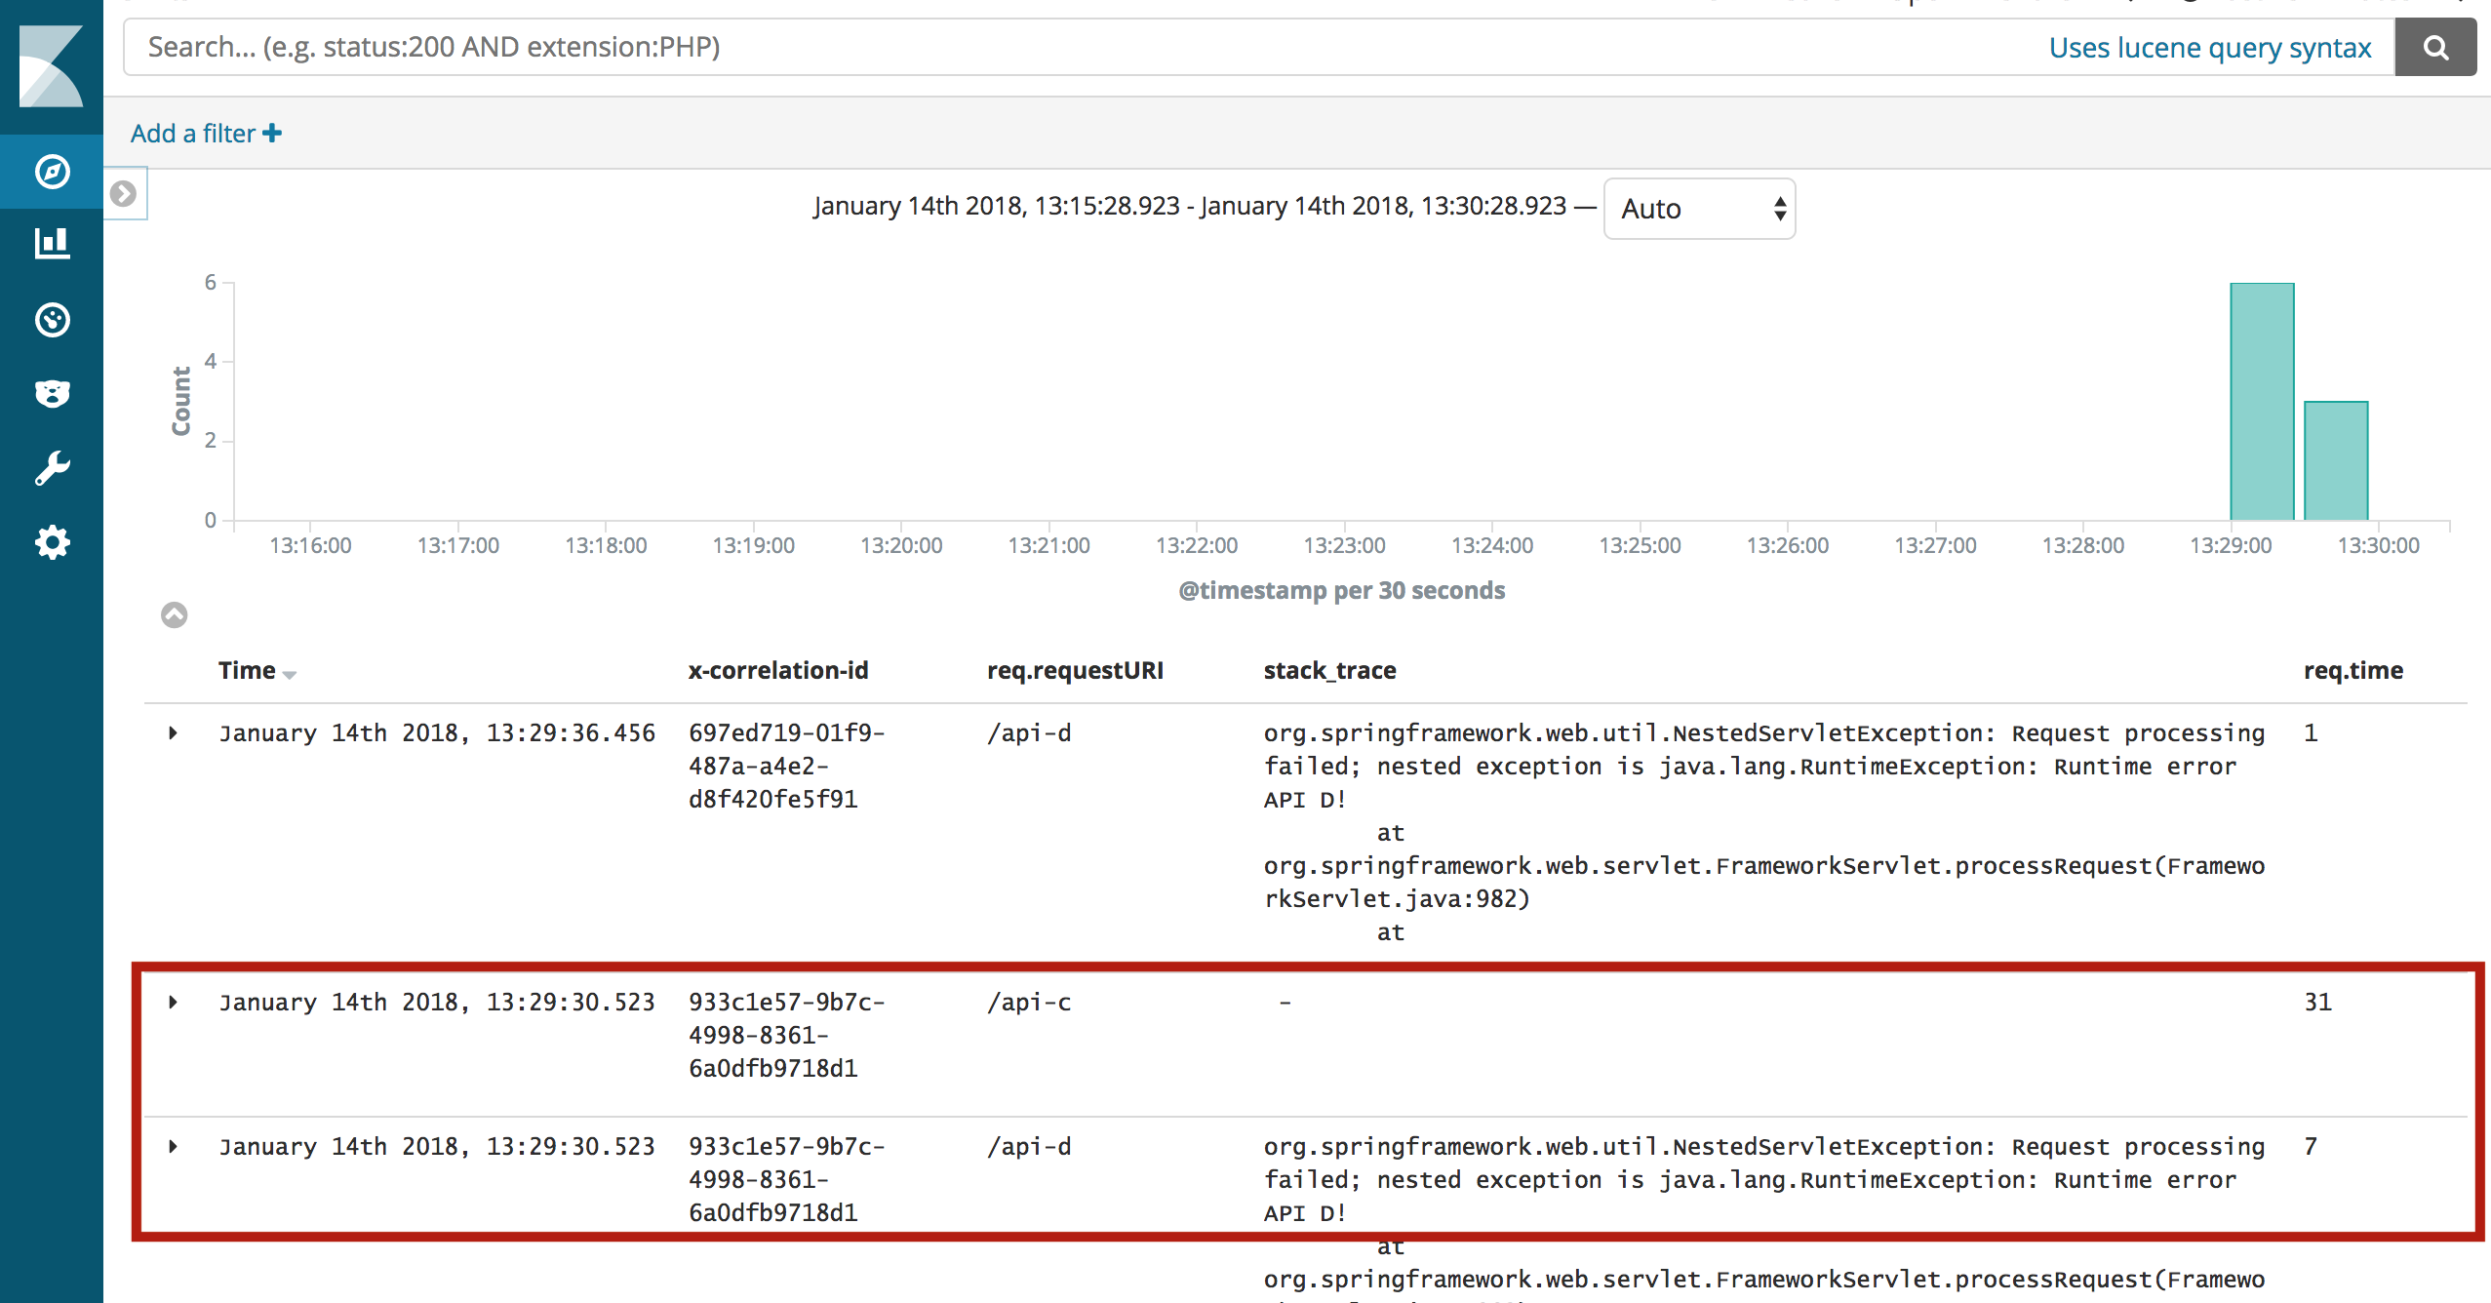Click the Kibana logo
The image size is (2491, 1303).
pyautogui.click(x=52, y=66)
